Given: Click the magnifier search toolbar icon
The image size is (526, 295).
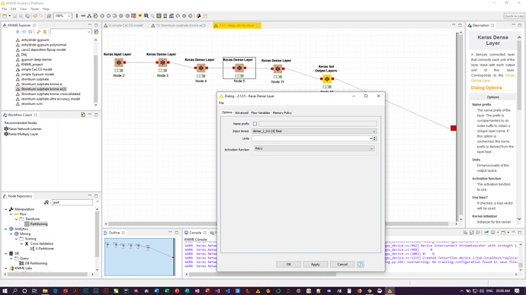Looking at the screenshot, I should point(152,16).
